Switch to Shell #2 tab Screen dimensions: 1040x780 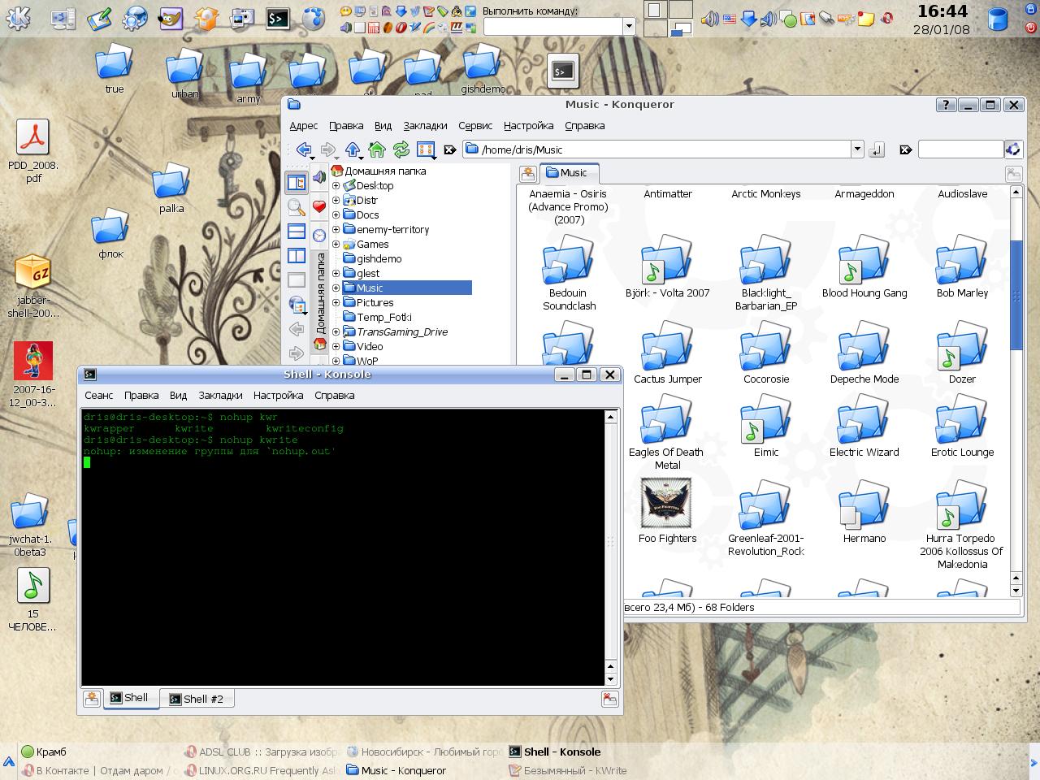pyautogui.click(x=197, y=699)
